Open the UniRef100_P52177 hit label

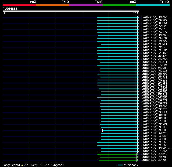pyautogui.click(x=154, y=32)
